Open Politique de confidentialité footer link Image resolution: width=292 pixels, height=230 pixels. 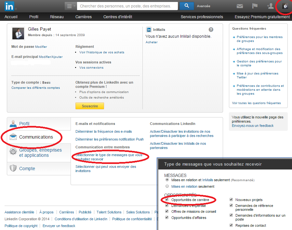pos(132,219)
